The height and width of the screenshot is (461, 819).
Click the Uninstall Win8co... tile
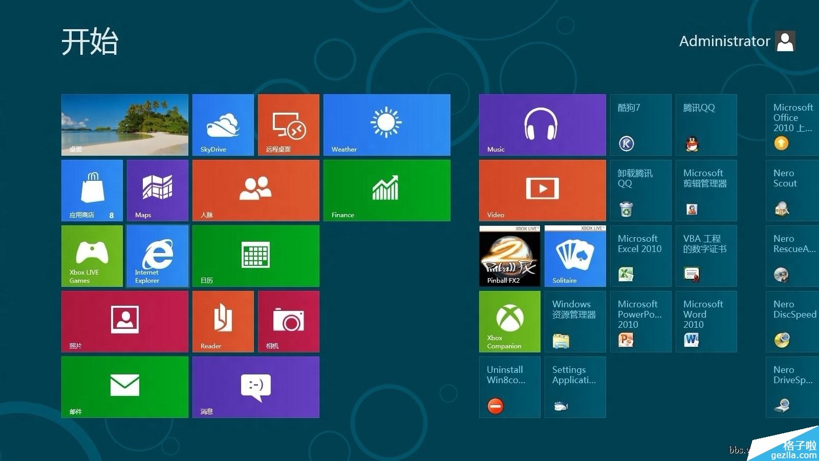[510, 387]
